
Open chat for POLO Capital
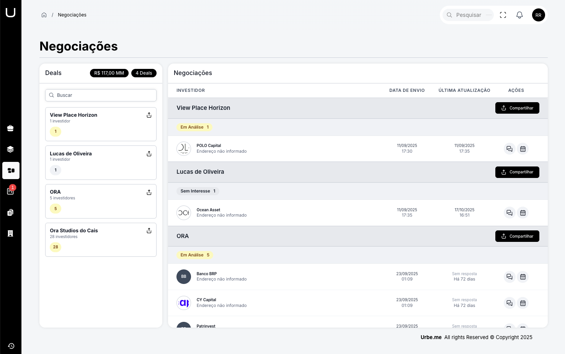pyautogui.click(x=509, y=149)
